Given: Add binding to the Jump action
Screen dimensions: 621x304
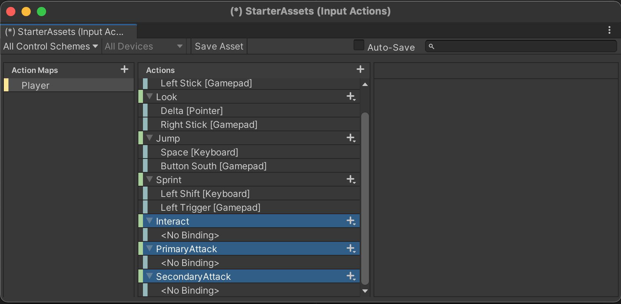Looking at the screenshot, I should [351, 138].
